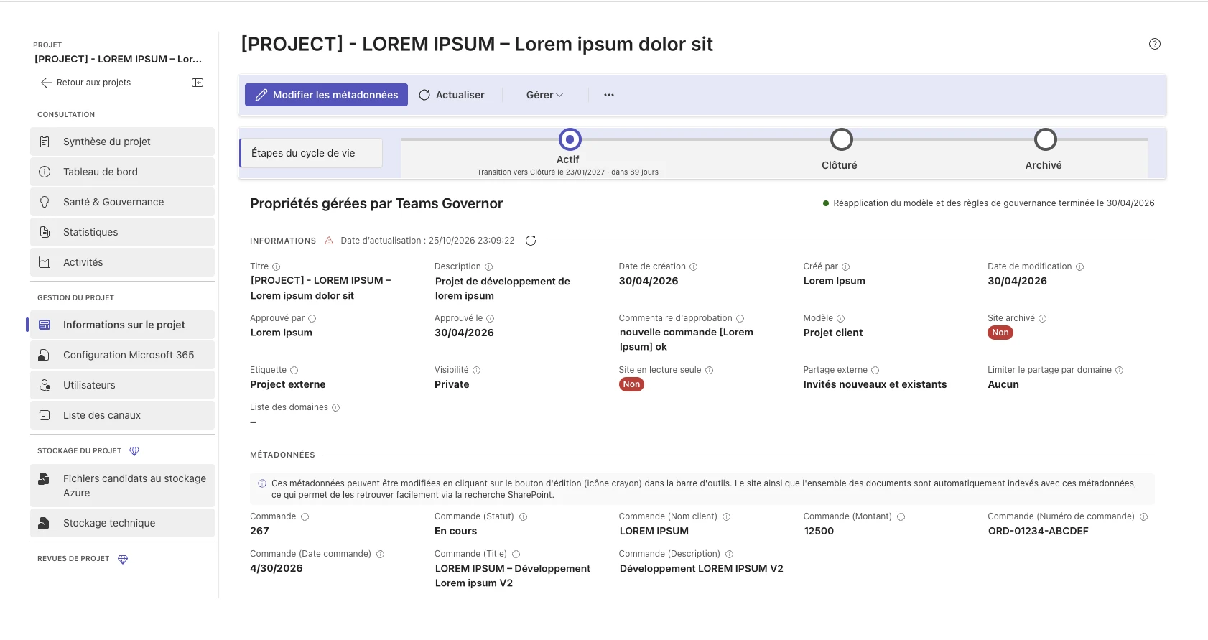Click the help question mark icon
Image resolution: width=1208 pixels, height=640 pixels.
[1155, 44]
